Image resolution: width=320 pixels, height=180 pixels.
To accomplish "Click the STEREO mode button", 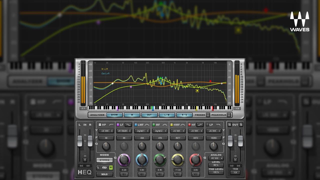I will 104,160.
